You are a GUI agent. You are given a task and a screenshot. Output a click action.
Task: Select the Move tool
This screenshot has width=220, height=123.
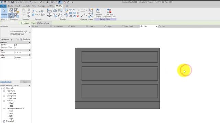click(x=49, y=15)
